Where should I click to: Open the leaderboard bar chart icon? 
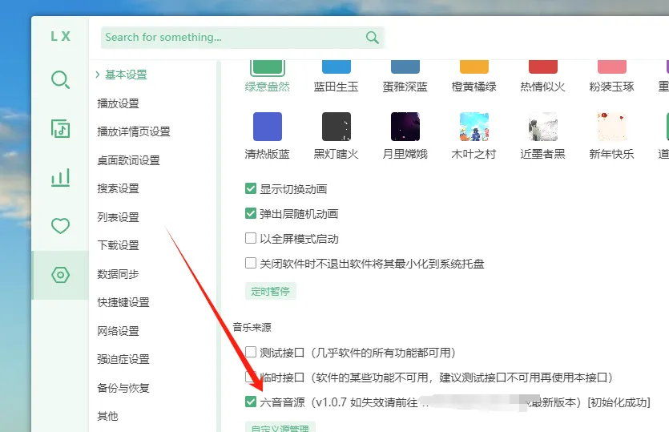coord(60,178)
